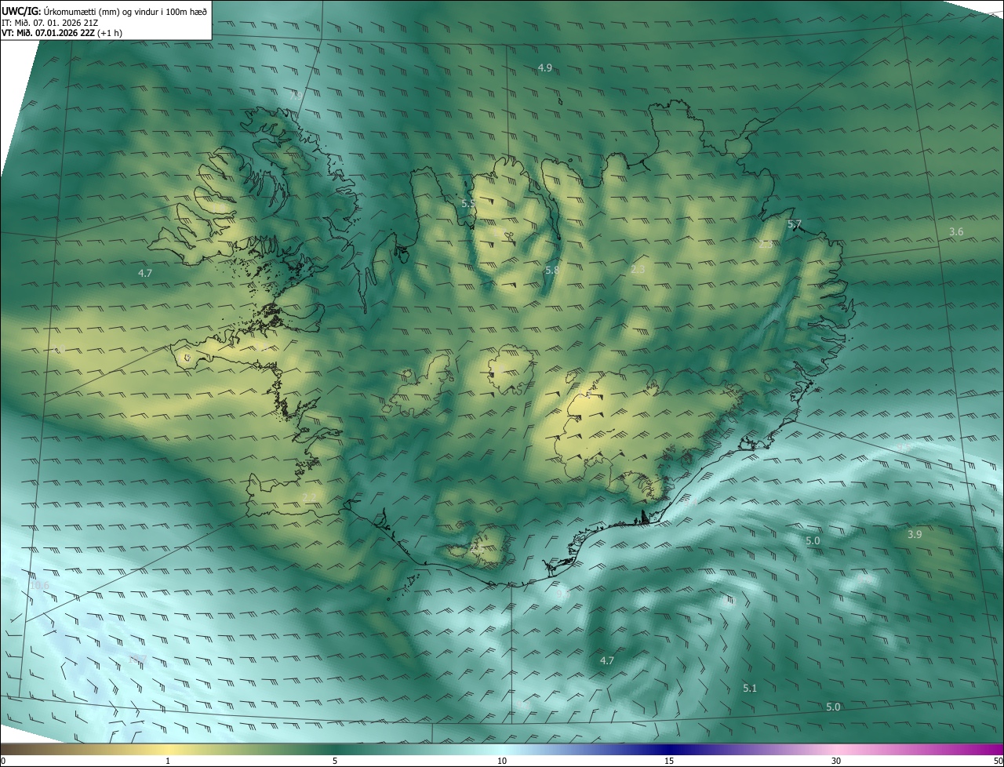Click the 3.9 value label on the map

pos(915,534)
